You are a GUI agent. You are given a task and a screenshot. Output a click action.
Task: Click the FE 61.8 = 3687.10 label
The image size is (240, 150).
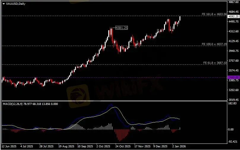pyautogui.click(x=215, y=63)
